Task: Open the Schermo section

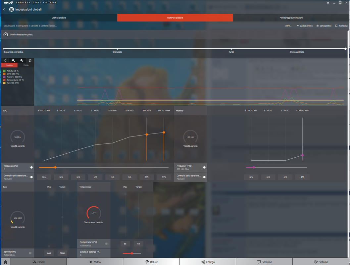Action: coord(264,262)
